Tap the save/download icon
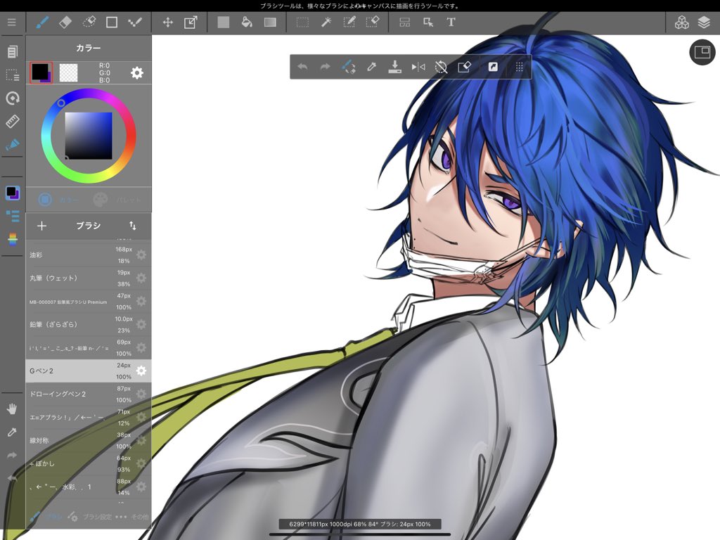 (x=394, y=67)
